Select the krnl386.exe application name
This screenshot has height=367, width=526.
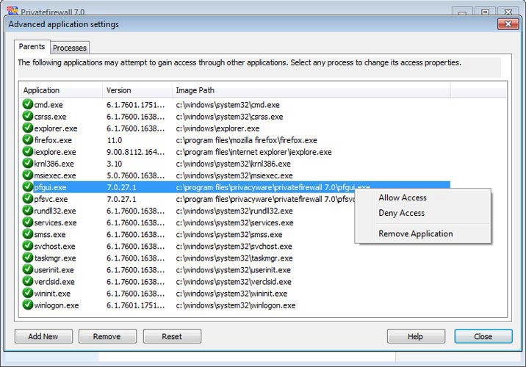54,164
